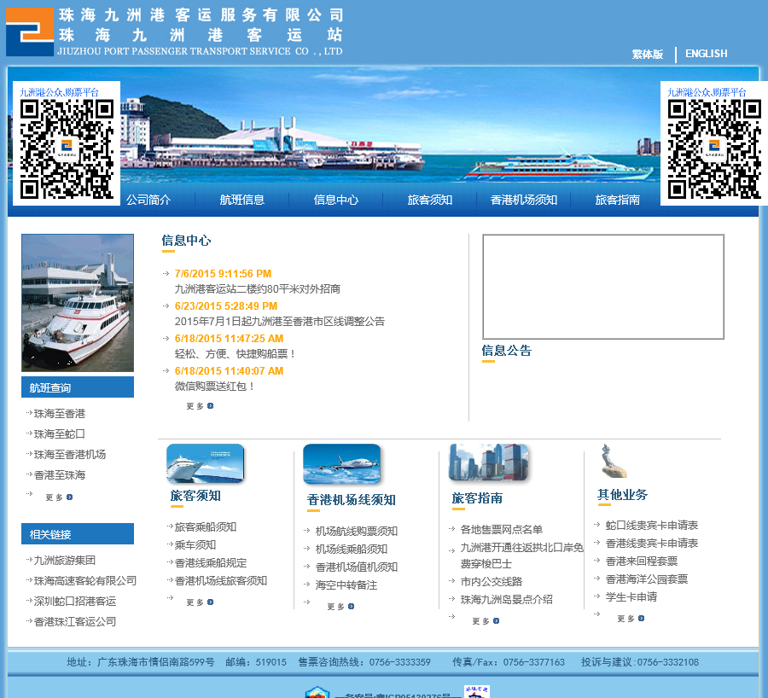Open 香港机场线旅客须知 link
The image size is (768, 698).
coord(221,581)
